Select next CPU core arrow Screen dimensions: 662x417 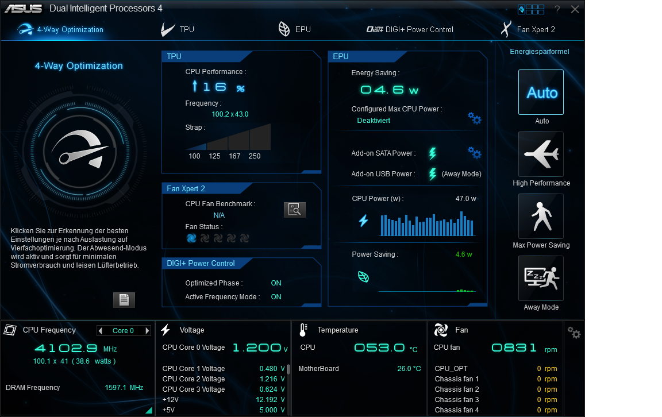click(147, 331)
